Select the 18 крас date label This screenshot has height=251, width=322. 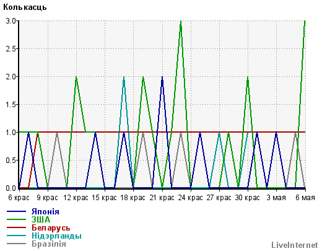pyautogui.click(x=133, y=198)
